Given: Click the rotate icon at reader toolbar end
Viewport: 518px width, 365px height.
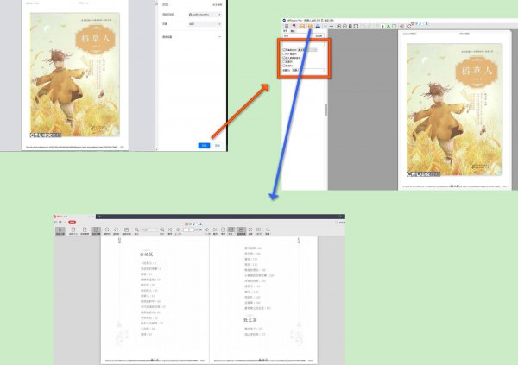Looking at the screenshot, I should coord(268,230).
